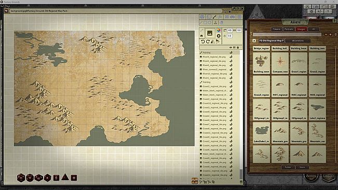Click the 3.0 linked value field
This screenshot has height=190, width=338.
pyautogui.click(x=239, y=31)
